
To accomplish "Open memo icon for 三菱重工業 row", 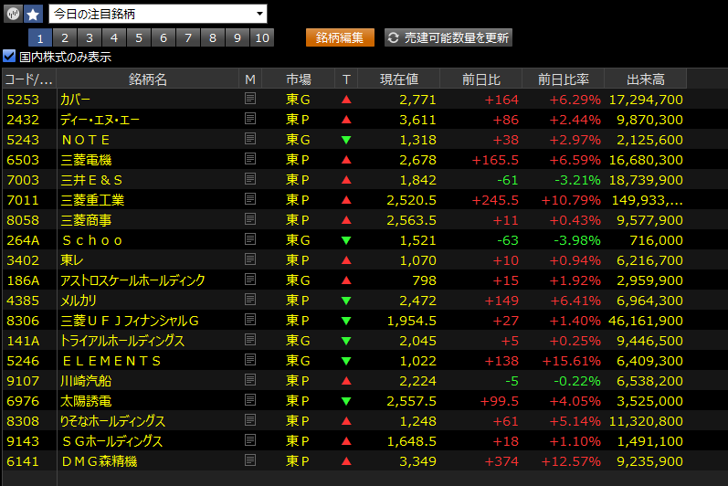I will click(249, 198).
